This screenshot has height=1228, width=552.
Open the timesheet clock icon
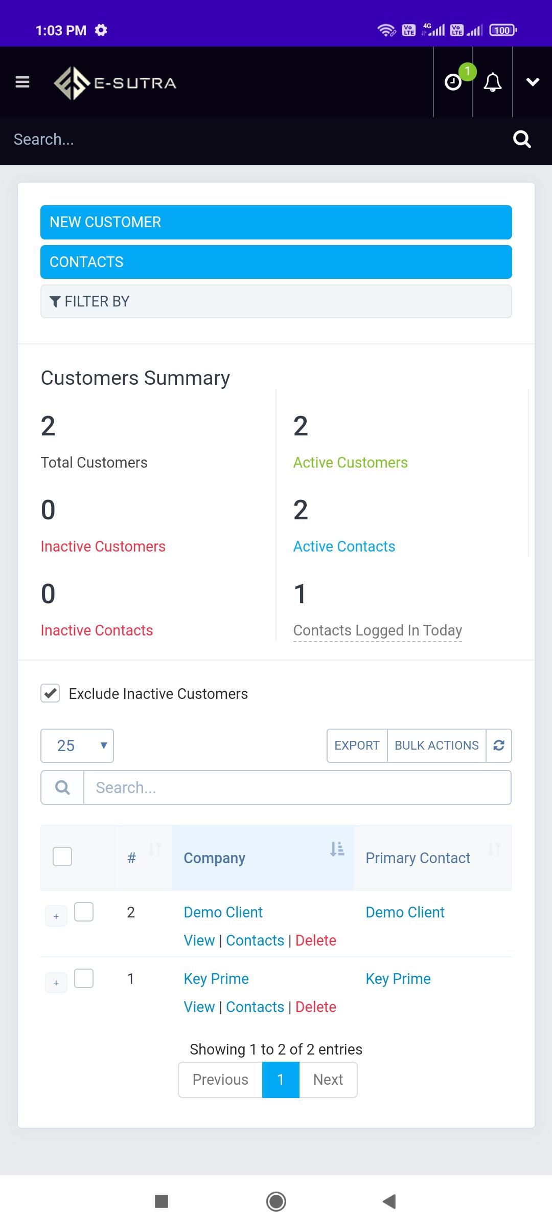point(453,82)
